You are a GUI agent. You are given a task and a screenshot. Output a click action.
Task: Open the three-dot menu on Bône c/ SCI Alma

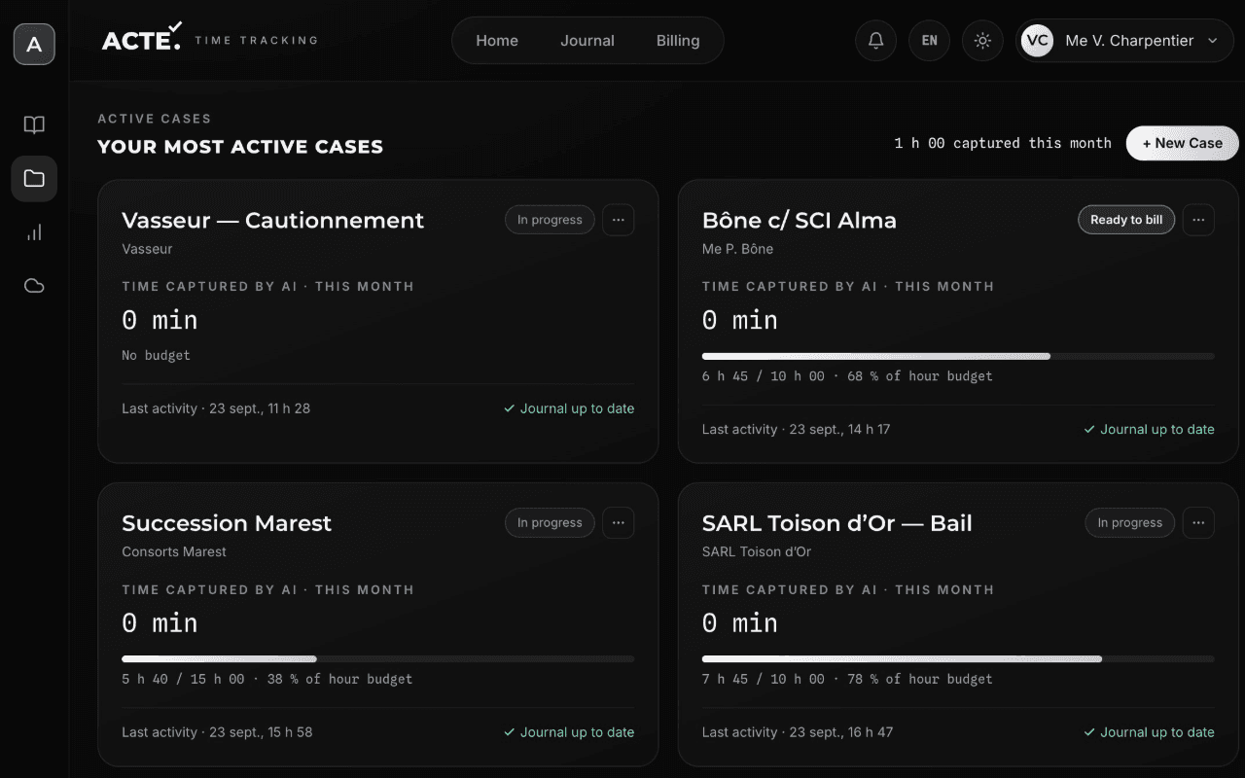tap(1198, 220)
